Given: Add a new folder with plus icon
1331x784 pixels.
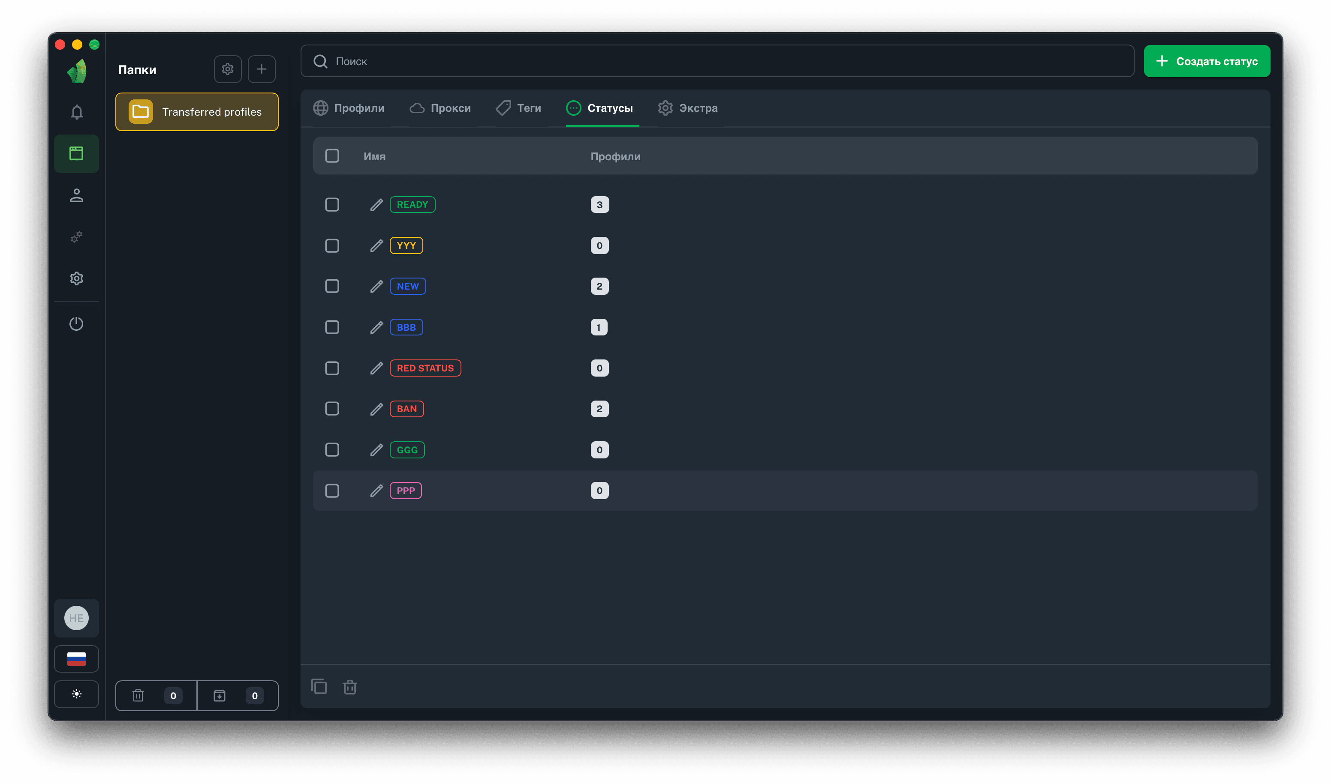Looking at the screenshot, I should coord(261,69).
